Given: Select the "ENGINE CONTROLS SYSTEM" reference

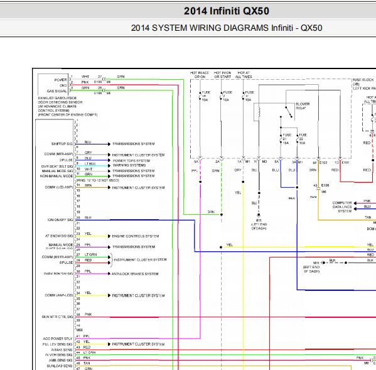Looking at the screenshot, I should coord(136,236).
